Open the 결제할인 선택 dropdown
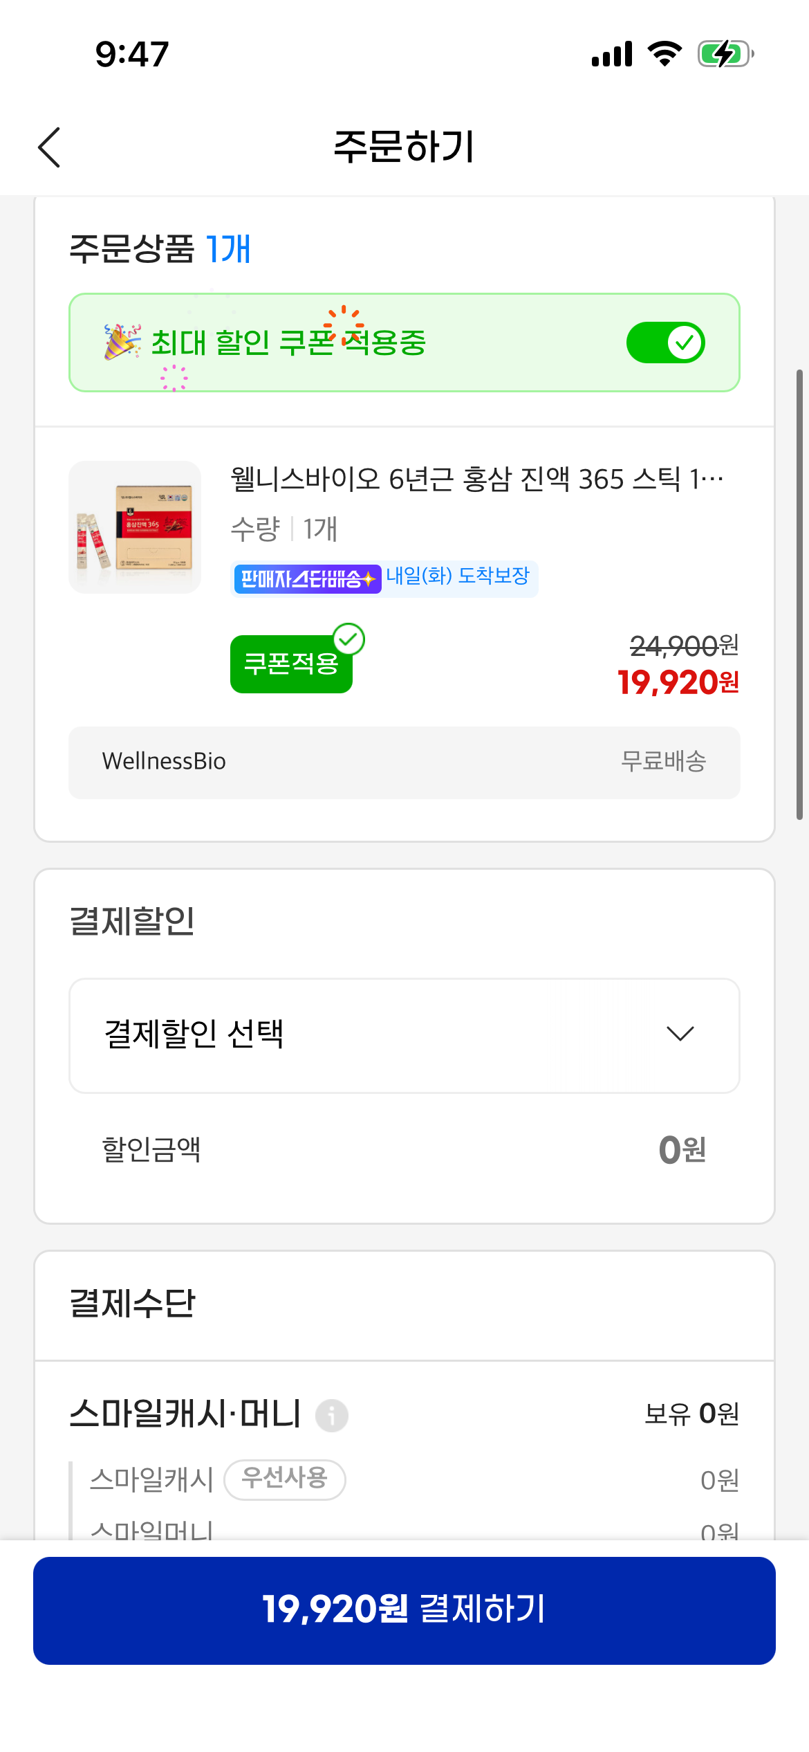The width and height of the screenshot is (809, 1752). (404, 1035)
